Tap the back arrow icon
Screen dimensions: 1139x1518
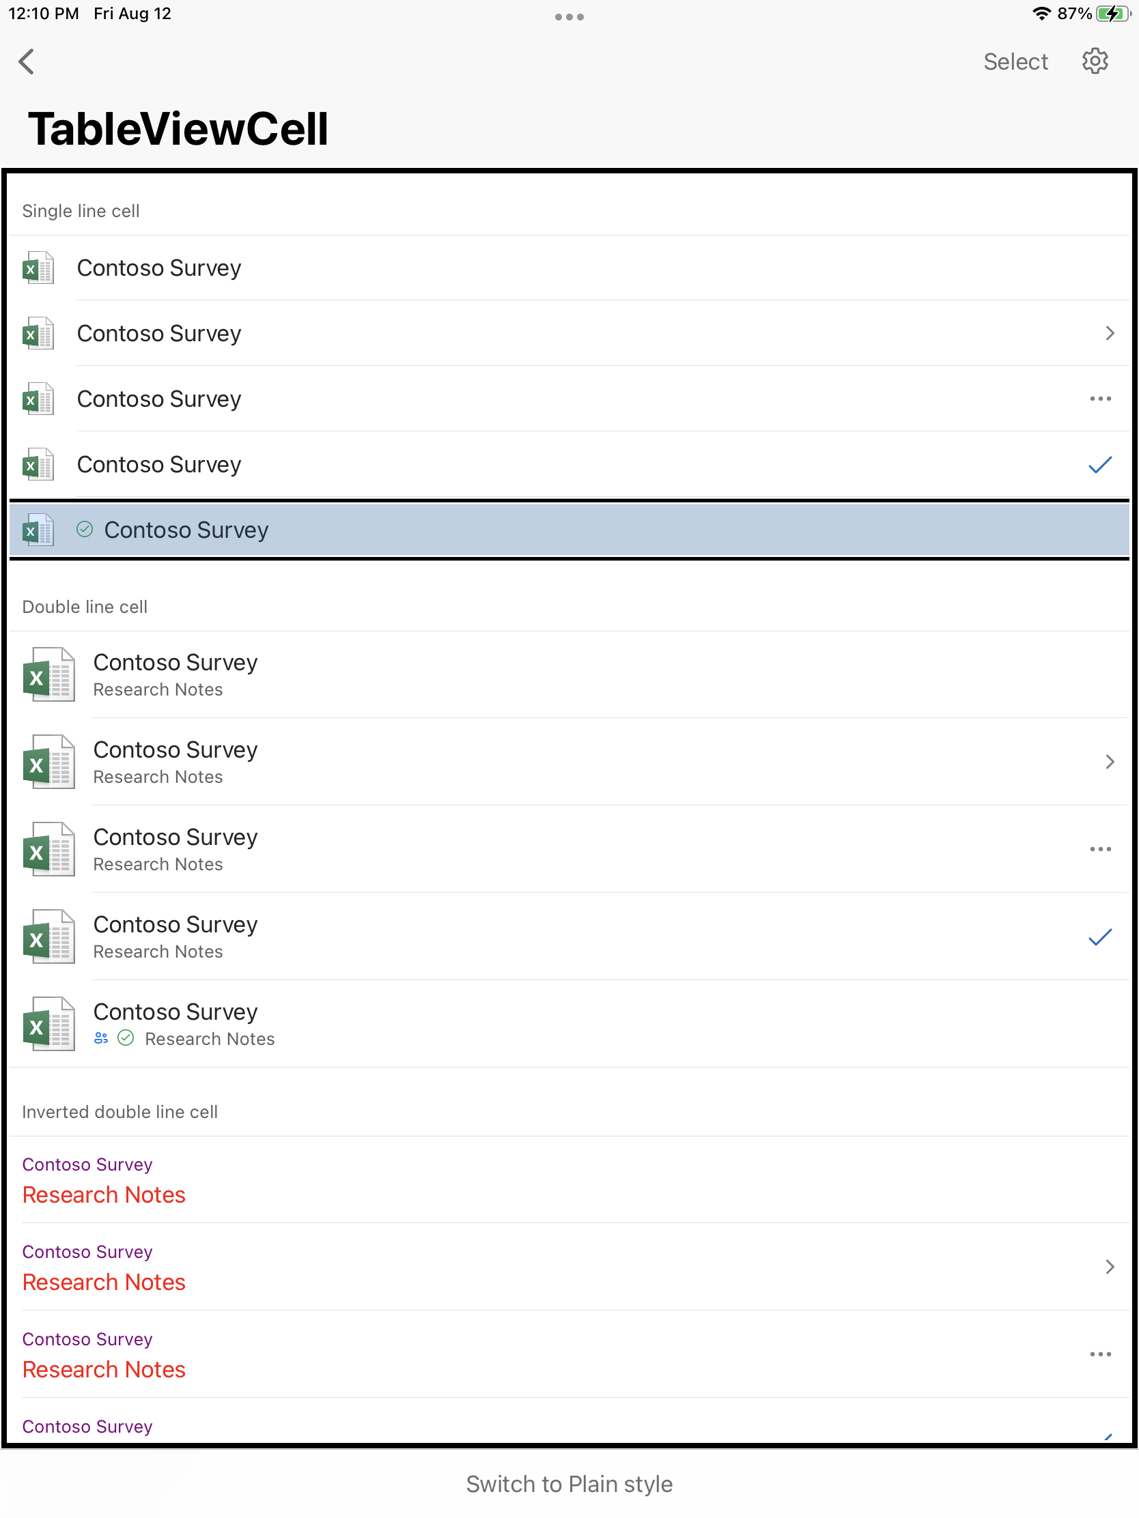(27, 61)
